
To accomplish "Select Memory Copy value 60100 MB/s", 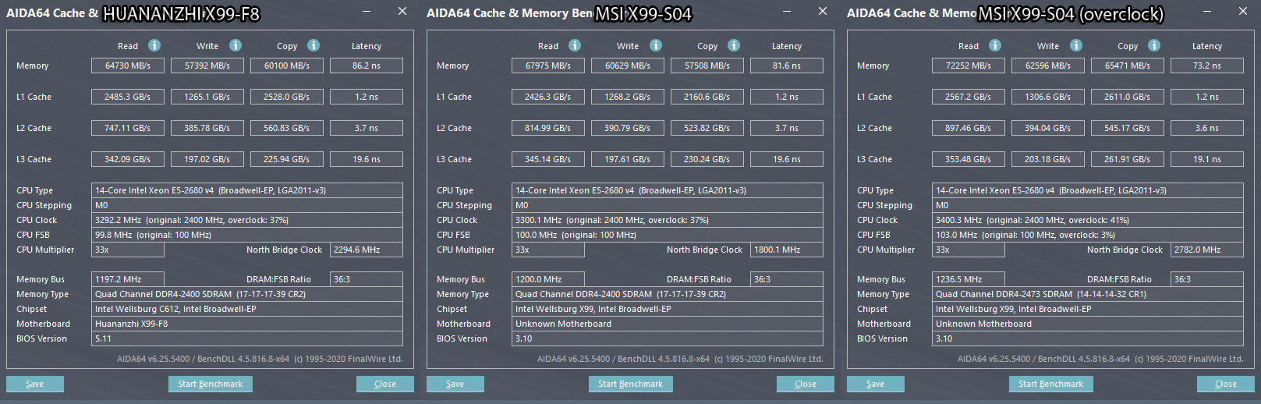I will [x=287, y=66].
